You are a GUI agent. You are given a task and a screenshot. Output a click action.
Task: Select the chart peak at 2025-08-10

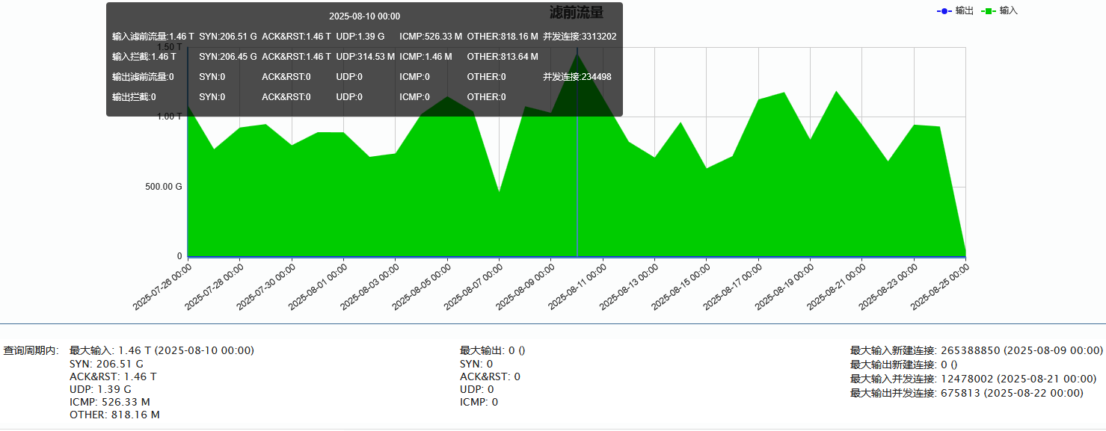click(x=577, y=54)
